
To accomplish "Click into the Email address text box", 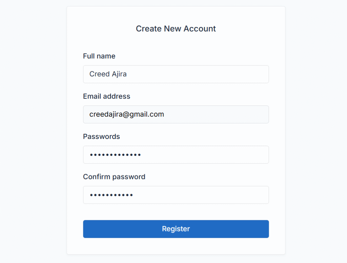I will pyautogui.click(x=176, y=115).
